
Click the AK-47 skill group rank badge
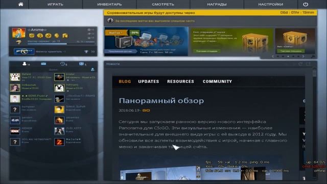(24, 51)
